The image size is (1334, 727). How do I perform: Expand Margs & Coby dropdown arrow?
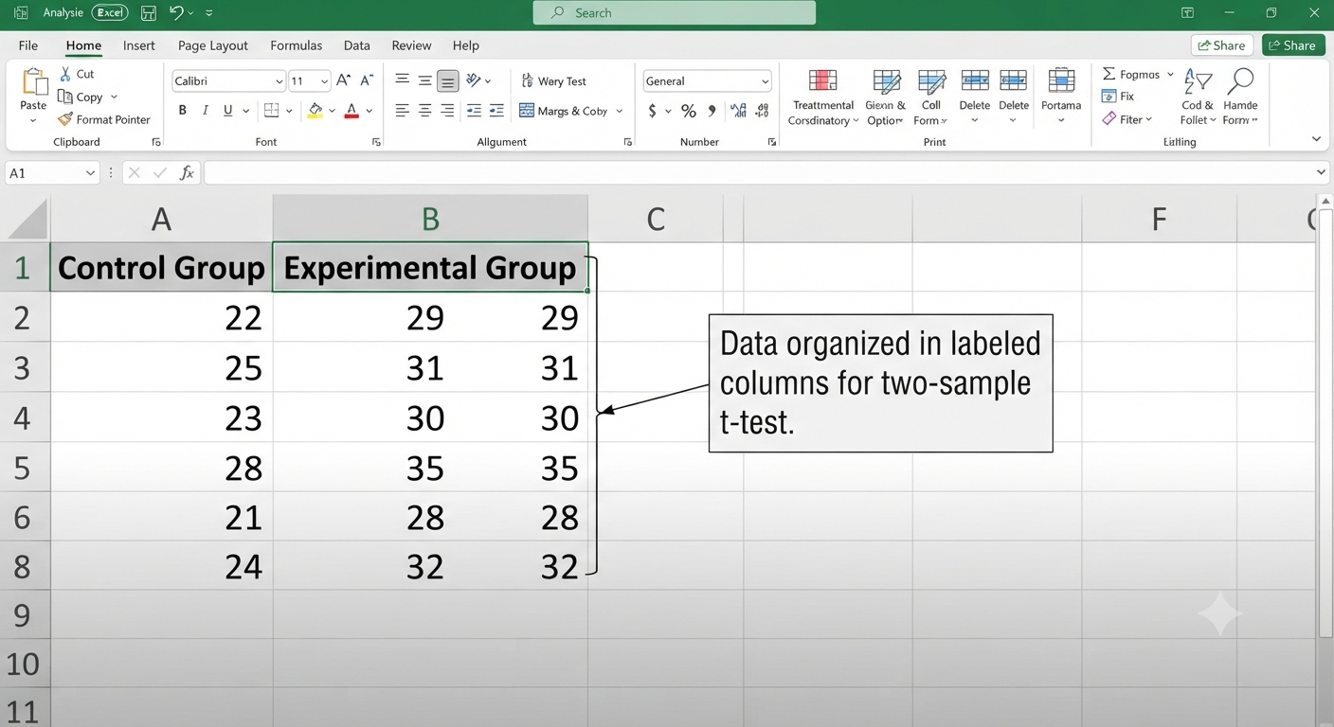620,111
